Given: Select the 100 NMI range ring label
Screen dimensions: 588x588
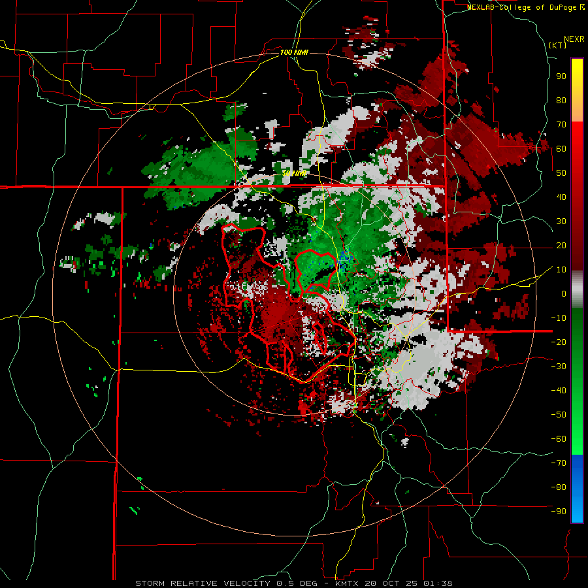Looking at the screenshot, I should pos(294,52).
